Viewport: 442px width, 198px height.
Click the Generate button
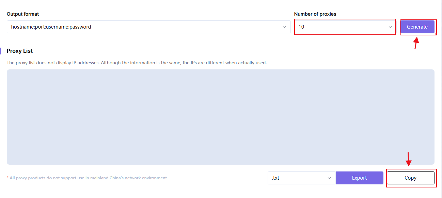[x=417, y=27]
